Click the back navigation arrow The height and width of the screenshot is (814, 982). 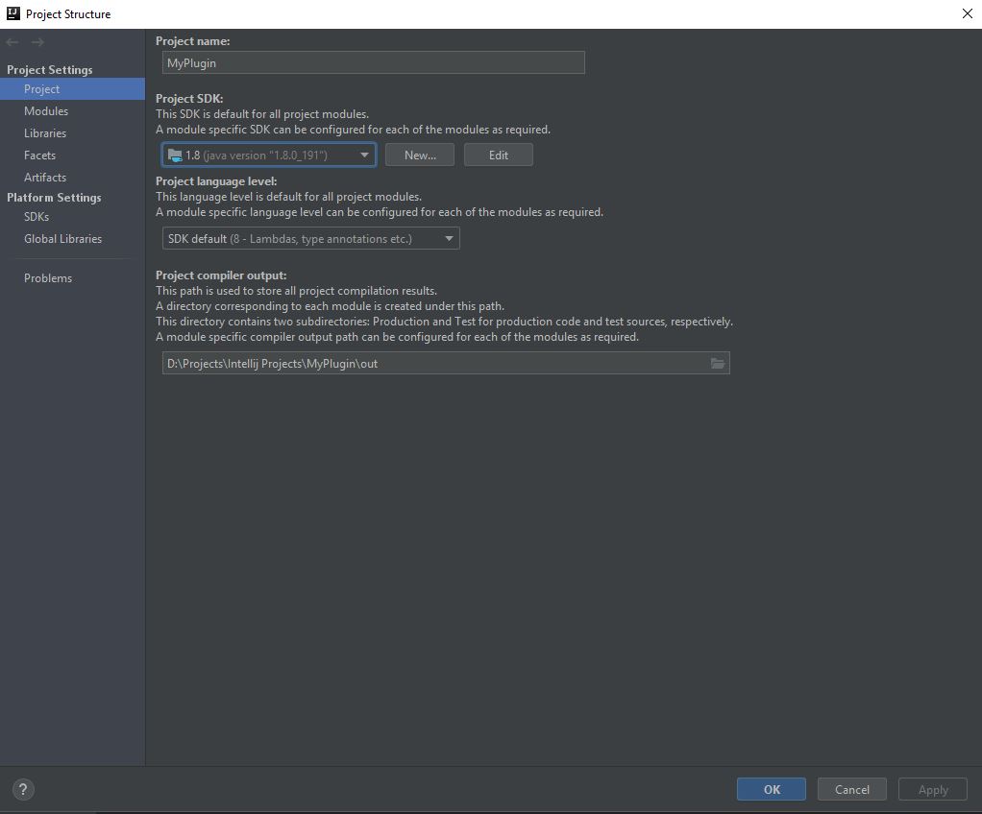pos(12,42)
